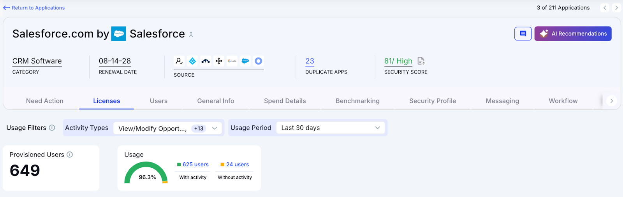Click the CRM Software category link
Image resolution: width=623 pixels, height=197 pixels.
(x=37, y=61)
